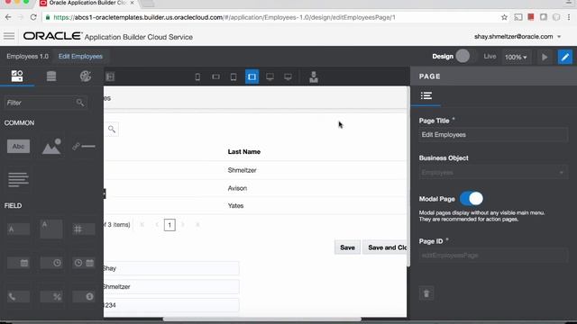Switch to phone portrait preview
577x324 pixels.
[x=197, y=76]
